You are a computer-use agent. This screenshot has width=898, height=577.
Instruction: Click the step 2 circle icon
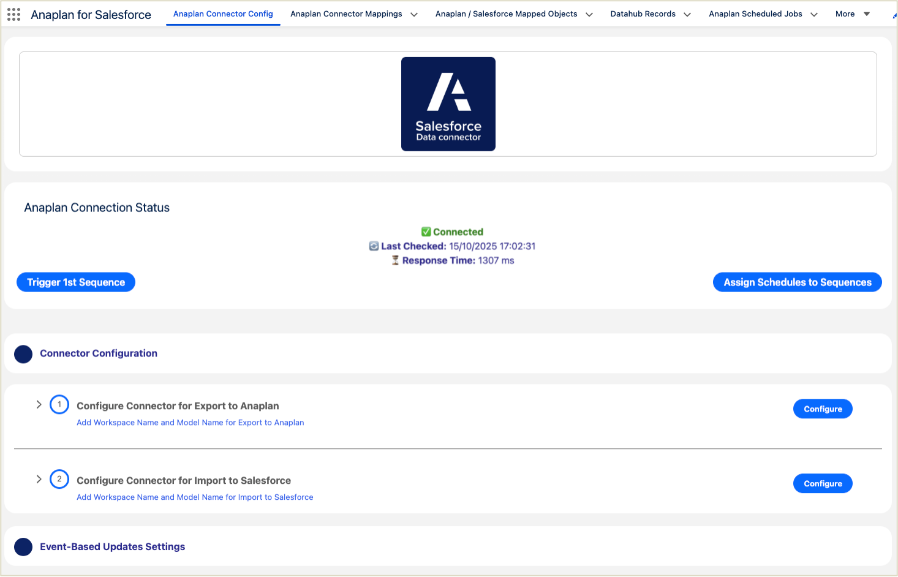[x=59, y=479]
